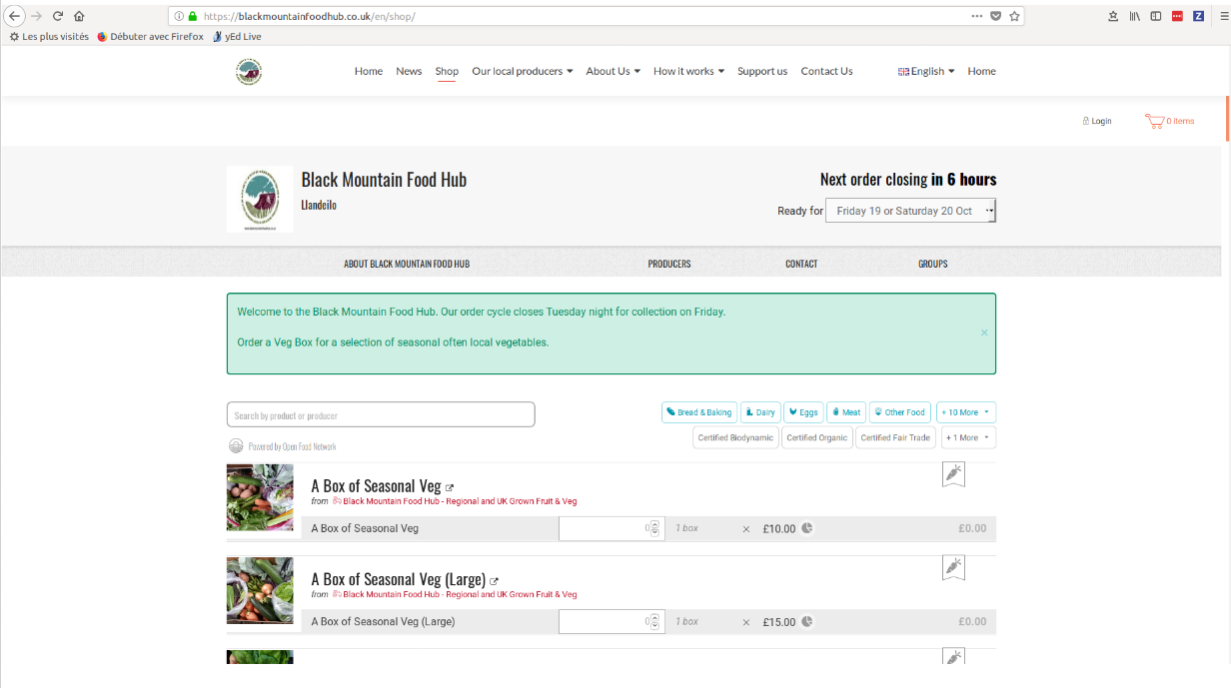Reload the current page

tap(58, 16)
